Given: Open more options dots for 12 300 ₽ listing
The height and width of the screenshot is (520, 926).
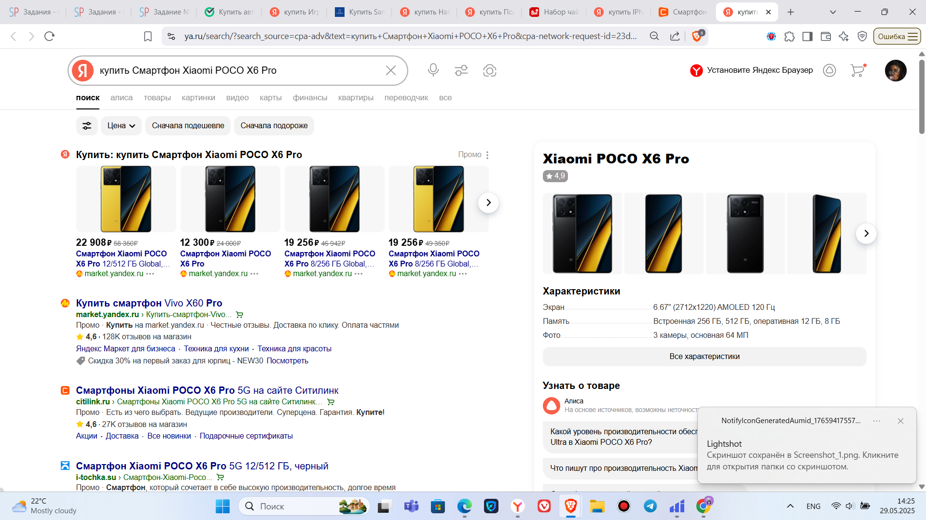Looking at the screenshot, I should click(254, 274).
